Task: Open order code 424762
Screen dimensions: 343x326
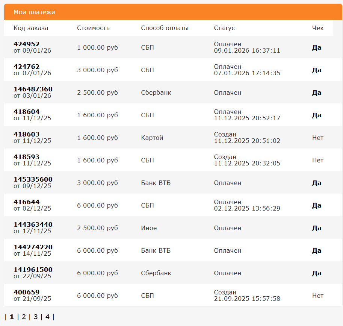Action: (x=26, y=67)
